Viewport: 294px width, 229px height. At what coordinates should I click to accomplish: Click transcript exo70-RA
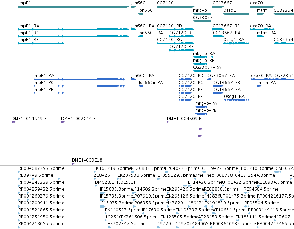[262, 29]
